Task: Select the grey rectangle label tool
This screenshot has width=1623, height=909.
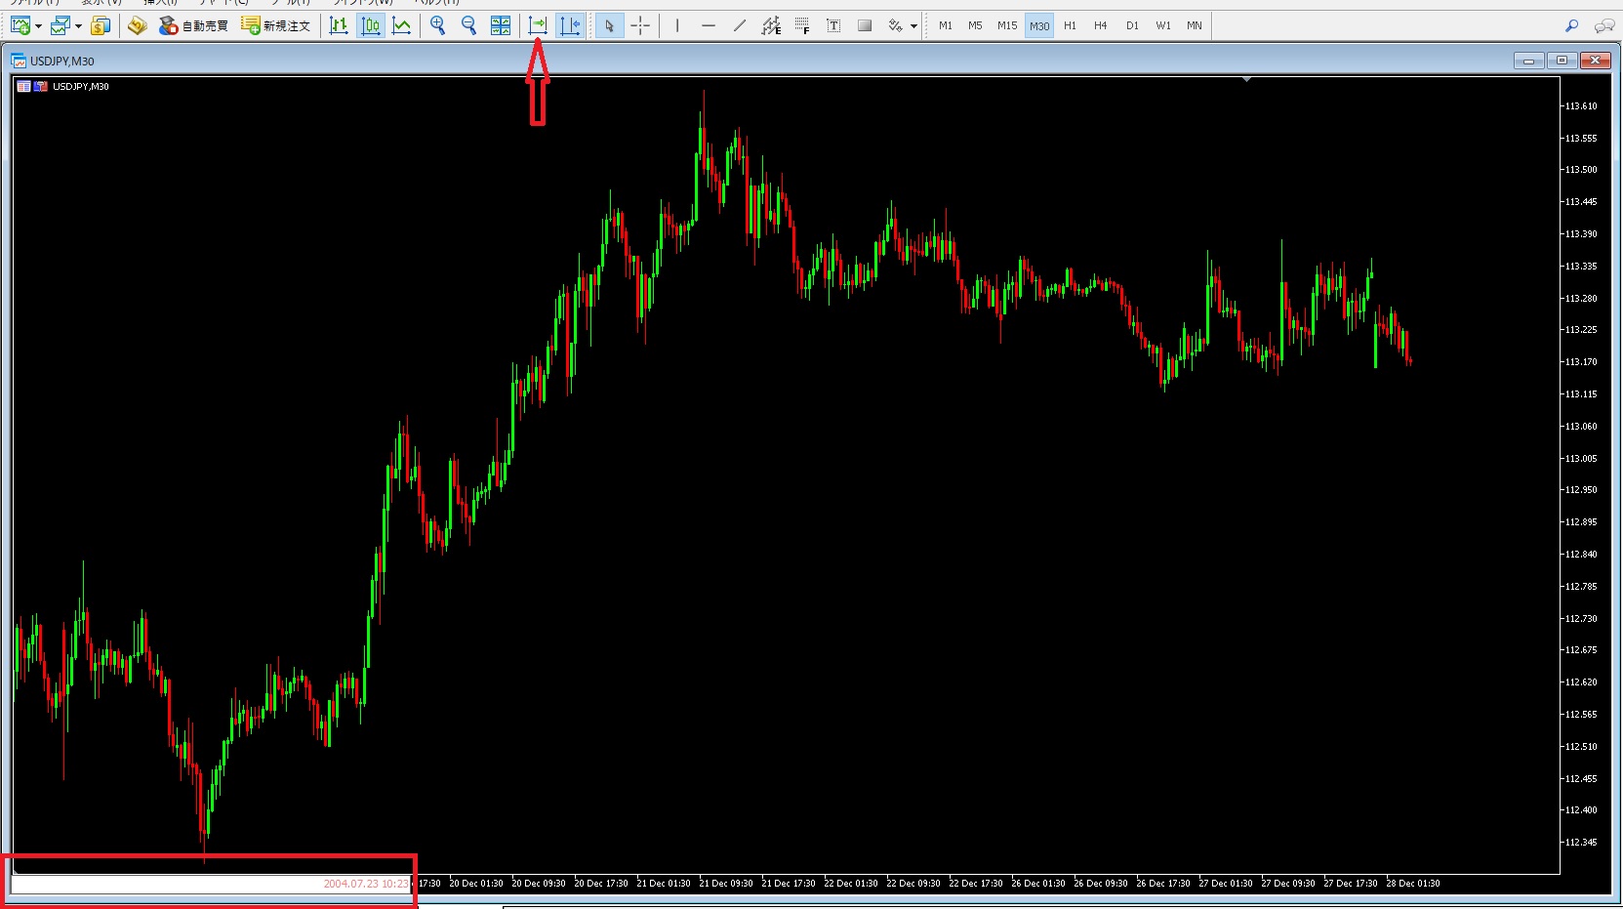Action: 865,25
